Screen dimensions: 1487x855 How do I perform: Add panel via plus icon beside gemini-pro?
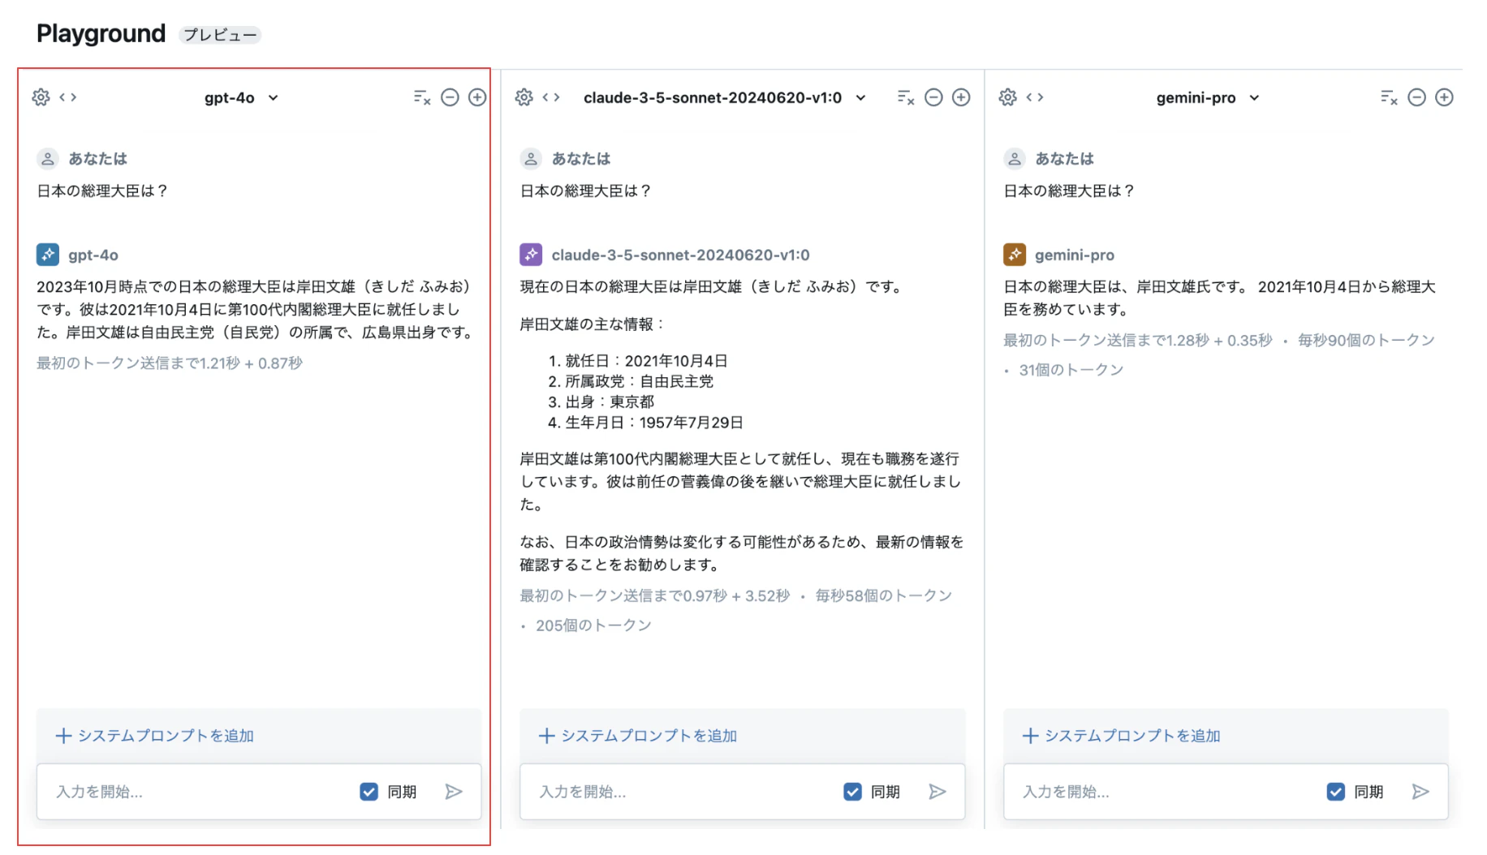pyautogui.click(x=1444, y=97)
